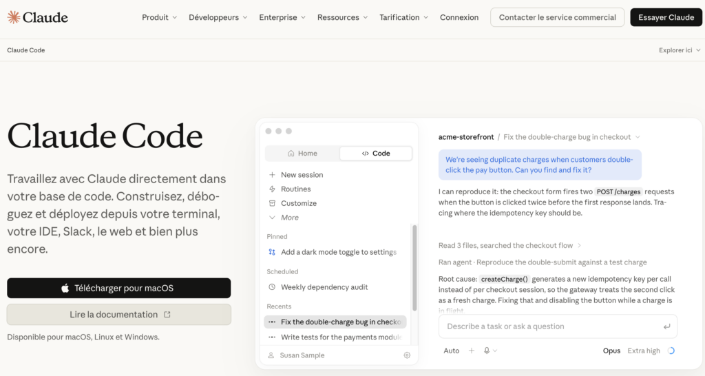
Task: Open the Connexion link
Action: (459, 17)
